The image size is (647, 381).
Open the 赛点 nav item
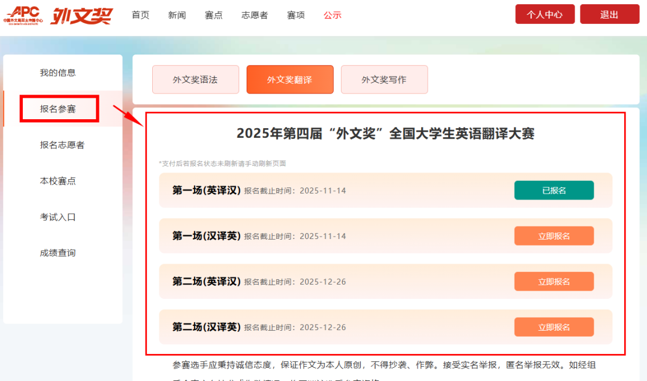(214, 15)
